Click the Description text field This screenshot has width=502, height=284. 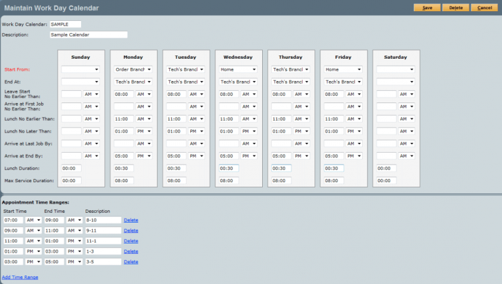pos(88,35)
